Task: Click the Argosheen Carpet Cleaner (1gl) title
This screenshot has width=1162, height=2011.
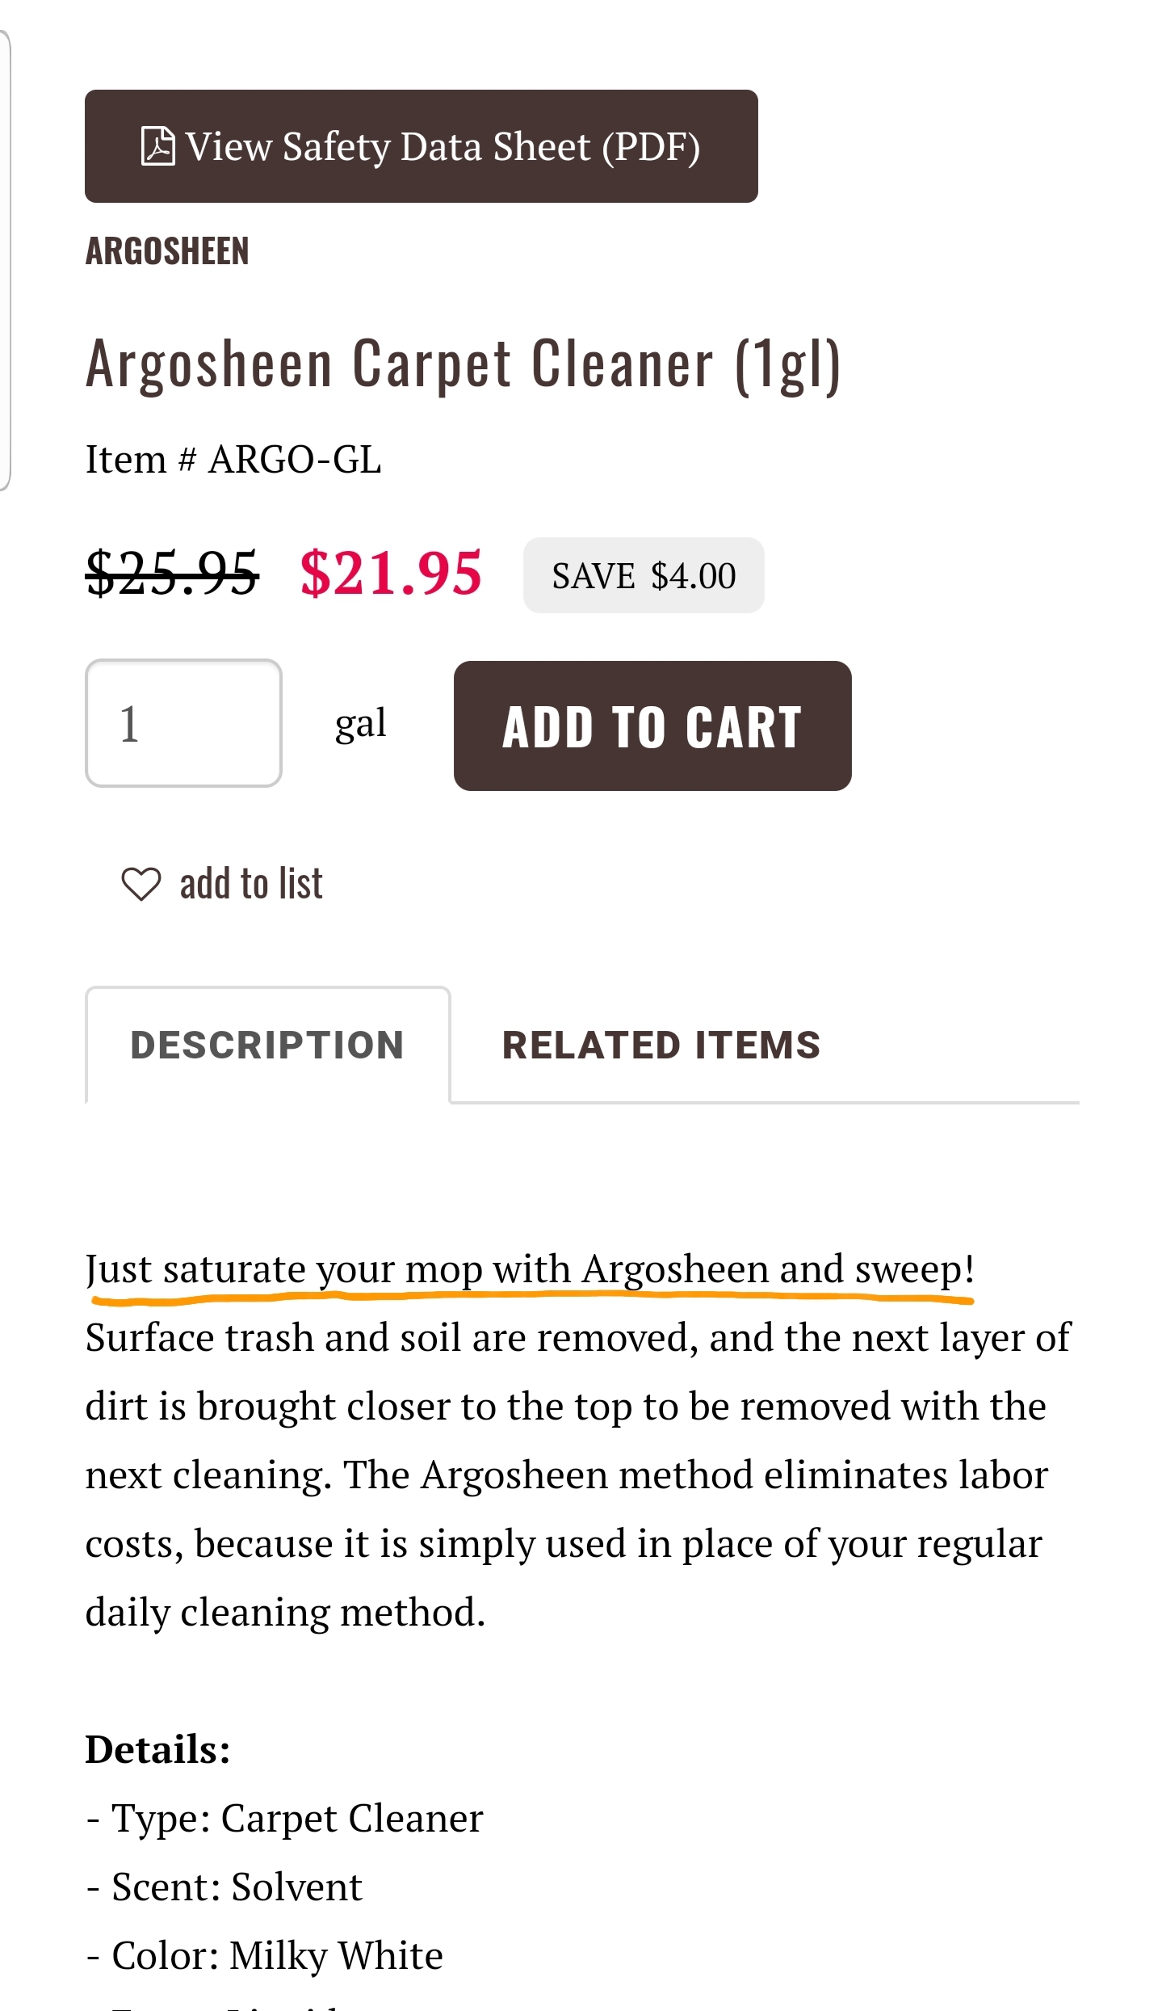Action: pos(464,364)
